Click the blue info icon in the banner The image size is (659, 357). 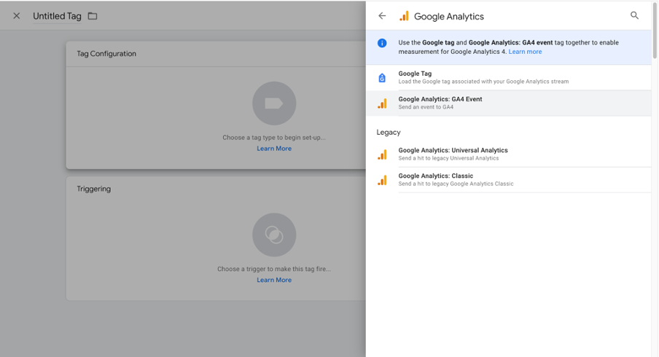[382, 43]
